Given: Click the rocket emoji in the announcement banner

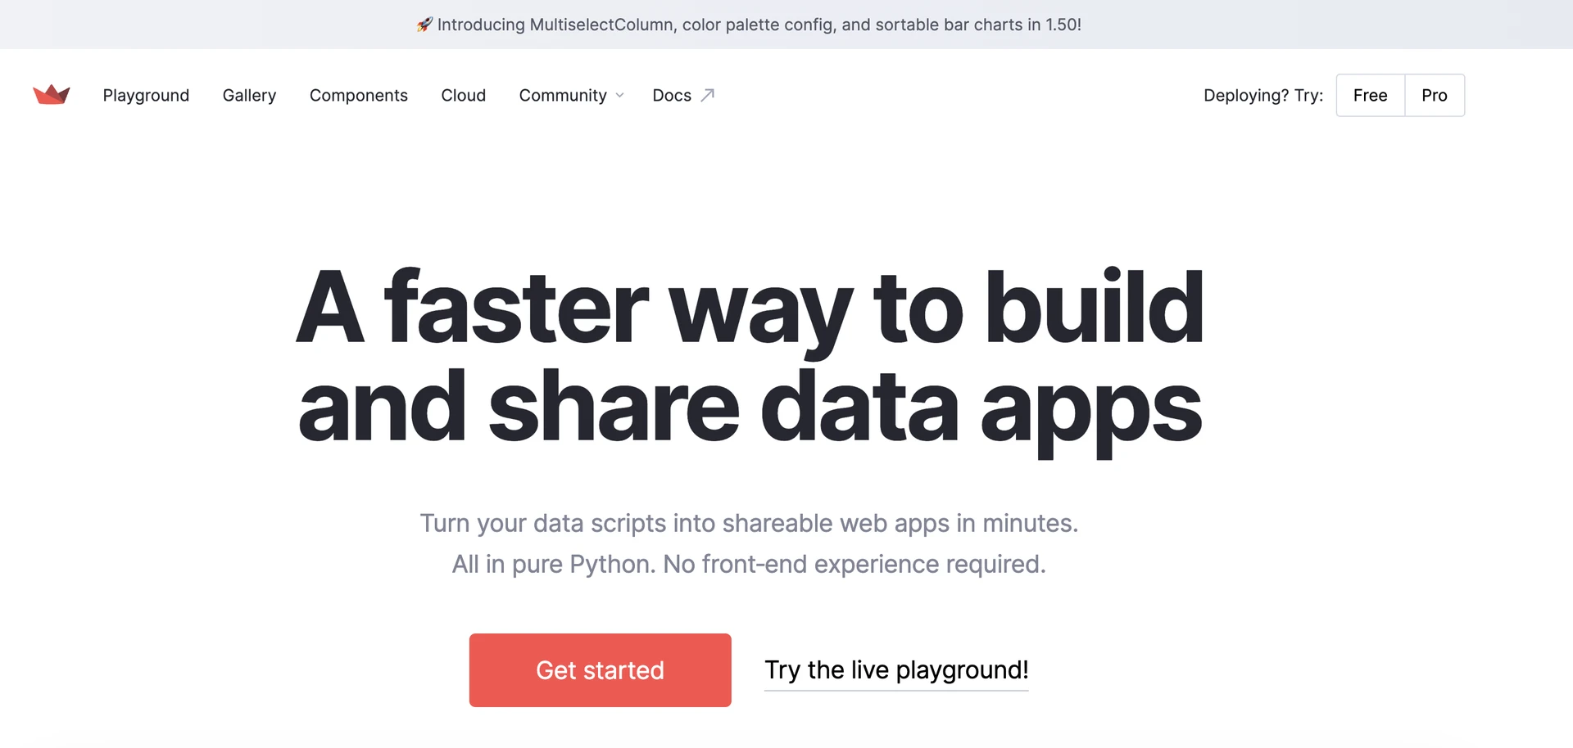Looking at the screenshot, I should pos(424,25).
